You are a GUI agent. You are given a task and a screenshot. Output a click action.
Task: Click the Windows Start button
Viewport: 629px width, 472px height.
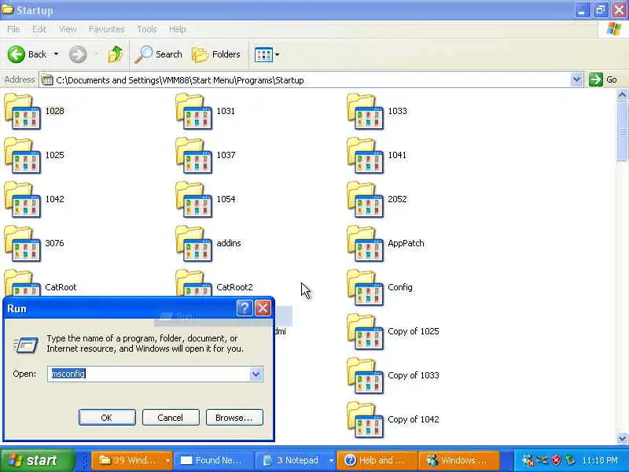(x=37, y=460)
